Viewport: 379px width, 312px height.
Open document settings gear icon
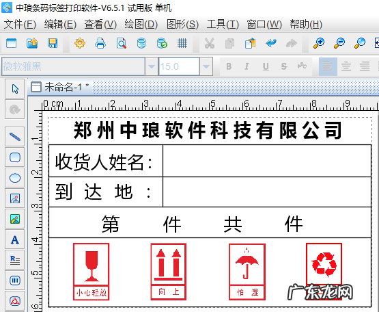pyautogui.click(x=80, y=43)
